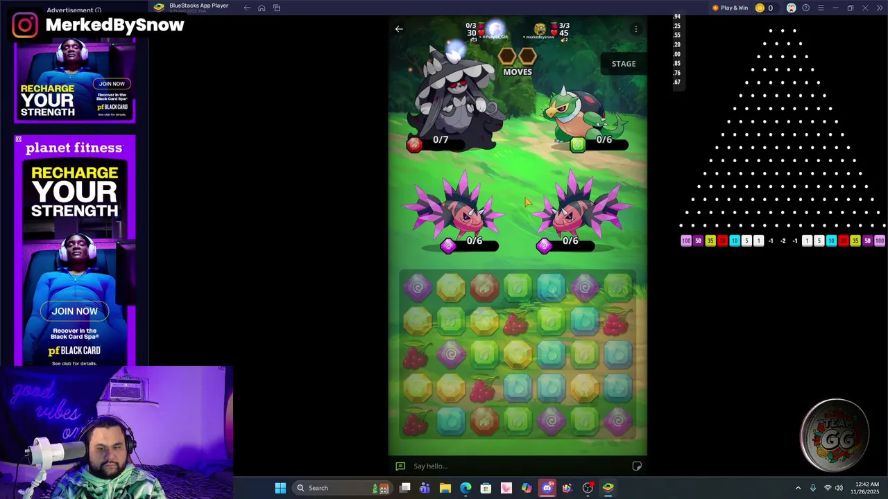Viewport: 888px width, 499px height.
Task: Open the BlueStacks account avatar
Action: pos(791,8)
